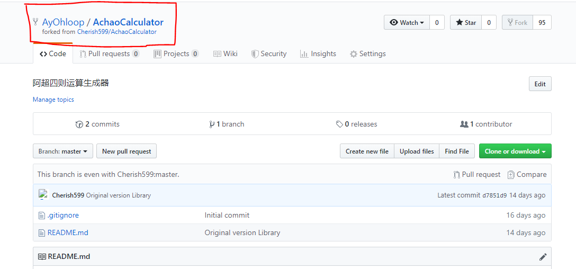This screenshot has height=269, width=576.
Task: View the 1 branch list
Action: pyautogui.click(x=227, y=124)
